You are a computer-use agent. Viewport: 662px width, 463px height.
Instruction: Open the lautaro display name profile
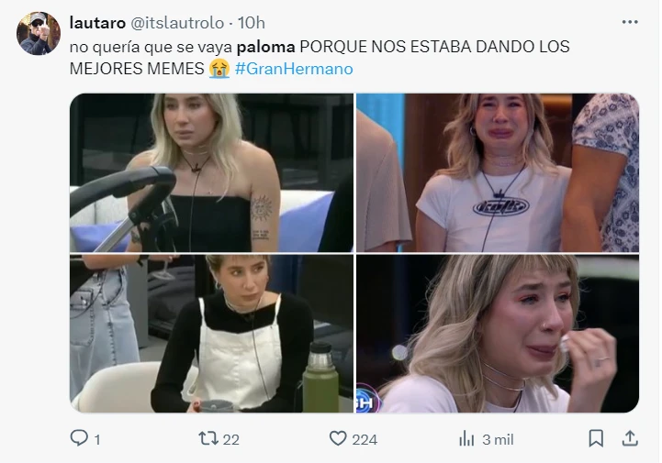click(x=97, y=23)
